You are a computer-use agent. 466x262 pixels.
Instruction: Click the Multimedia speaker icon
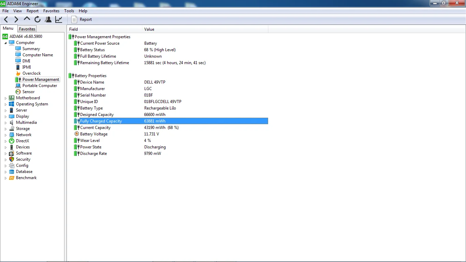[x=12, y=122]
